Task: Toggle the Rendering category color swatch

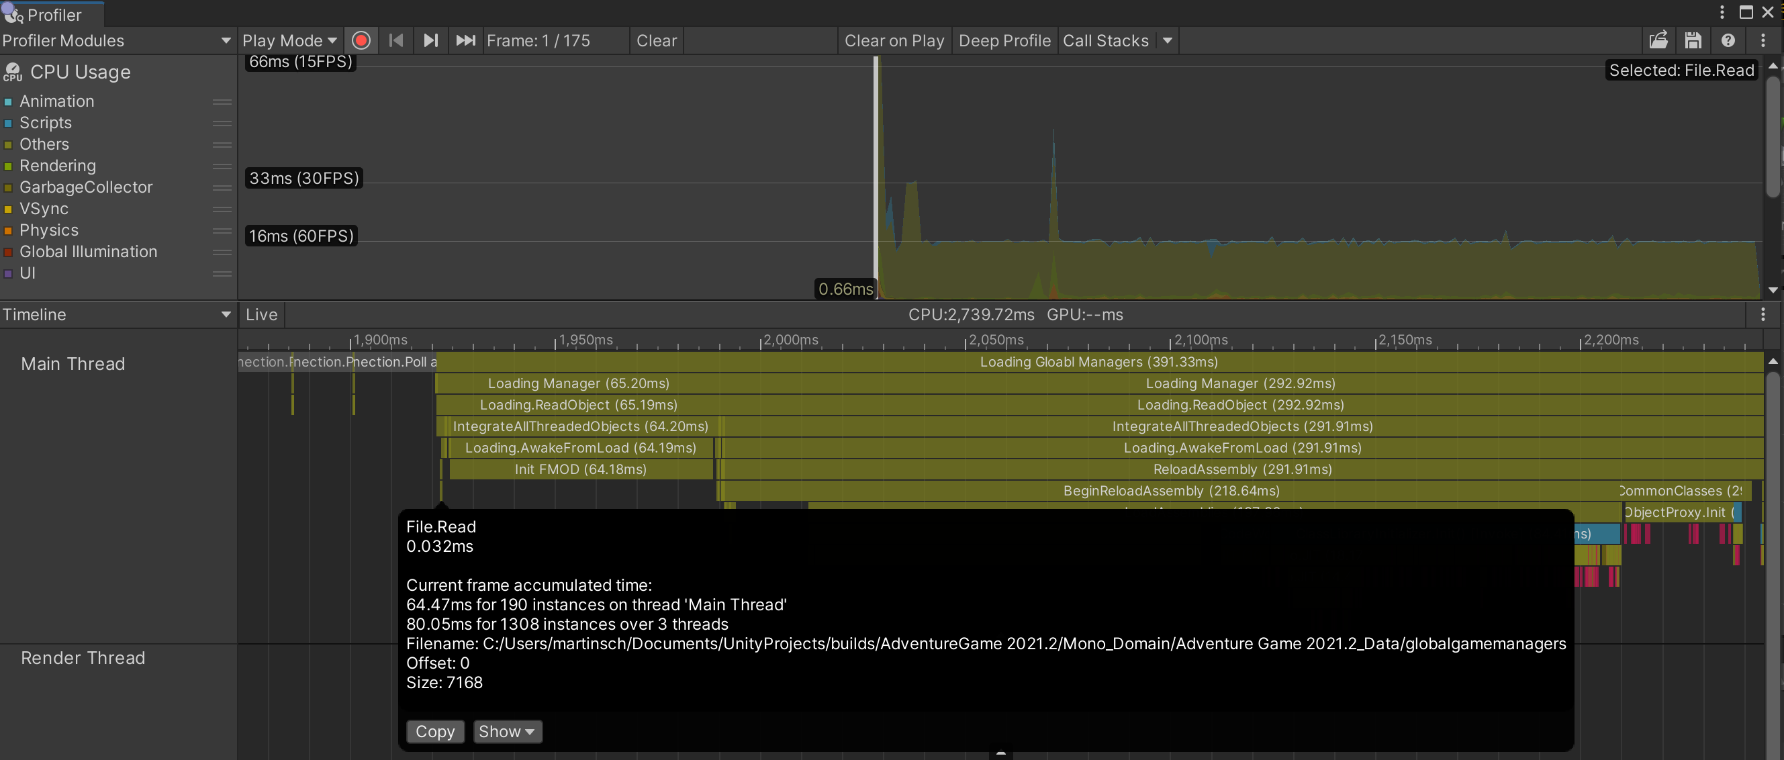Action: 8,167
